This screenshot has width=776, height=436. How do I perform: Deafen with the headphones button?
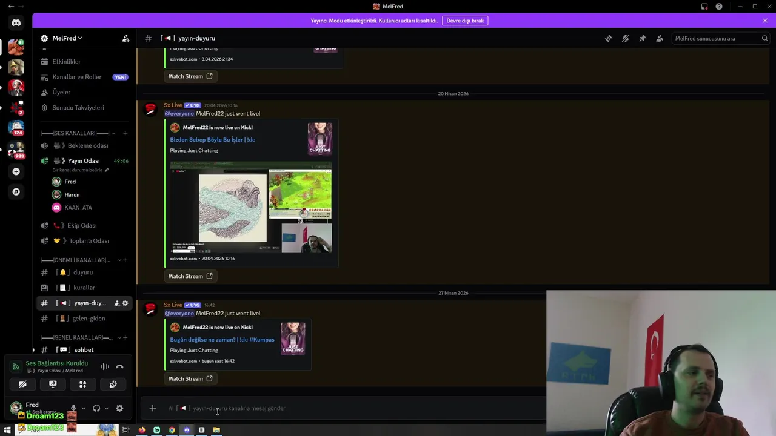96,408
